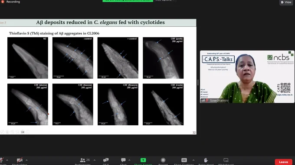Click the green screen-sharing notification banner
This screenshot has height=165, width=295.
pos(128,1)
